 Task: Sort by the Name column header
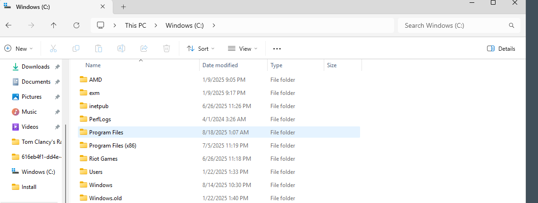click(93, 65)
